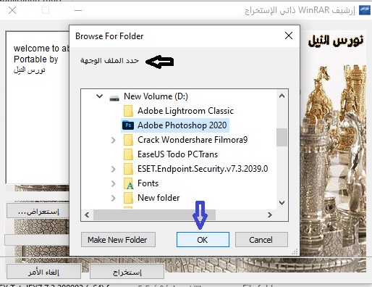
Task: Click the إلغاء الأمر cancel button in WinRAR window
Action: [43, 272]
